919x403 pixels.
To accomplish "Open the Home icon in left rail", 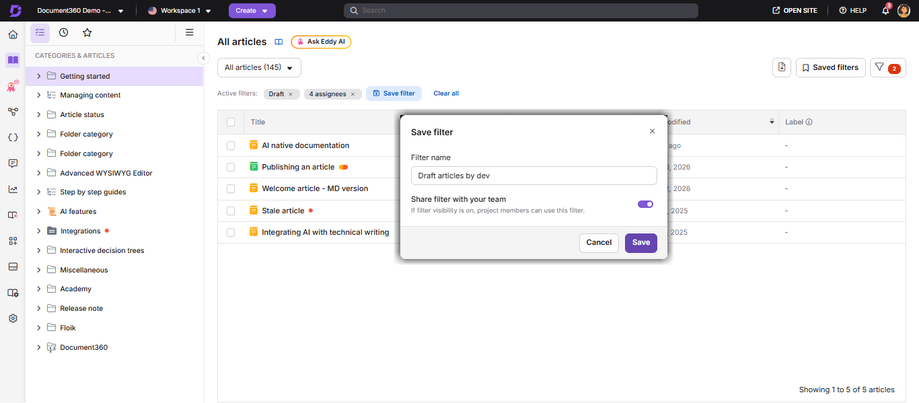I will (x=13, y=35).
